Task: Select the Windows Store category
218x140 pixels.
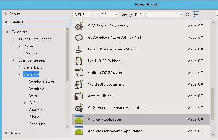Action: pos(41,82)
